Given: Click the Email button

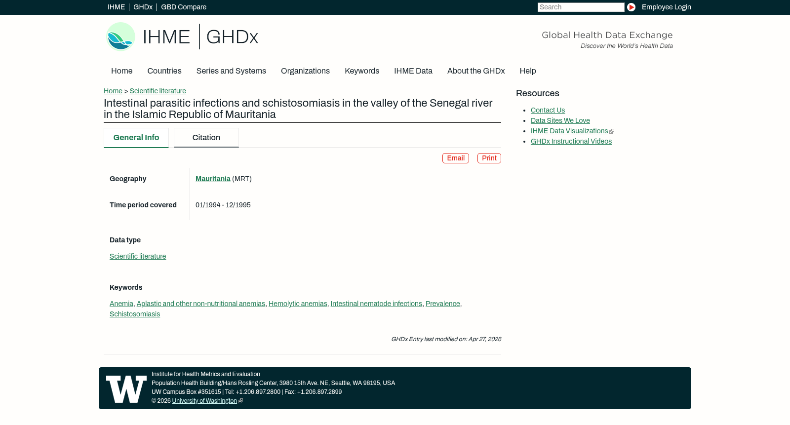Looking at the screenshot, I should [x=456, y=158].
